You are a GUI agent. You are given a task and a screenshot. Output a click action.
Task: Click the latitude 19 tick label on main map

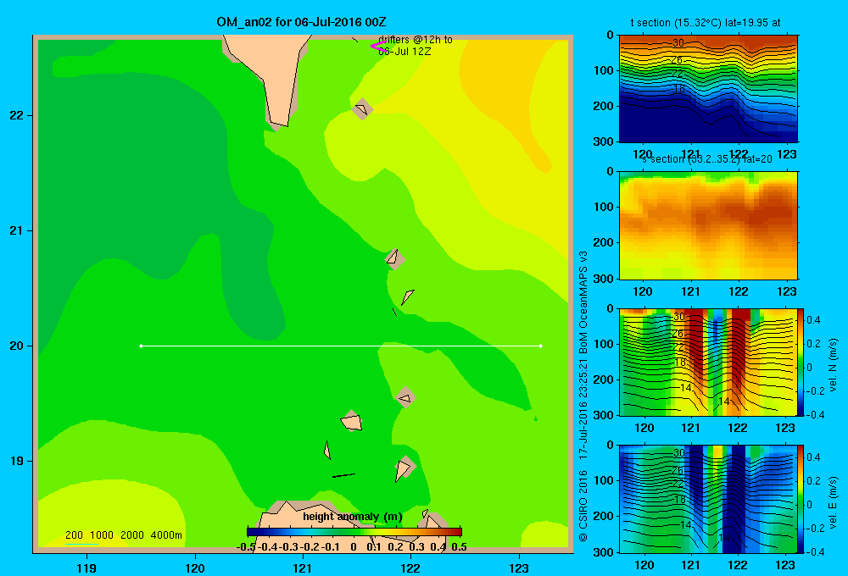tap(17, 461)
